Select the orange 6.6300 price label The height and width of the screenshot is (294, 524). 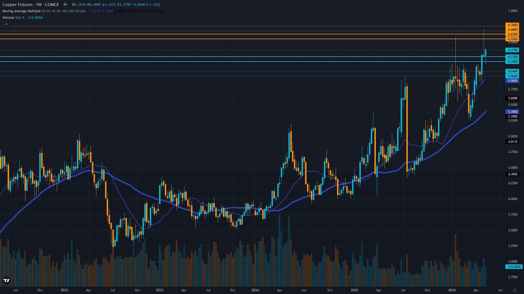[x=512, y=34]
